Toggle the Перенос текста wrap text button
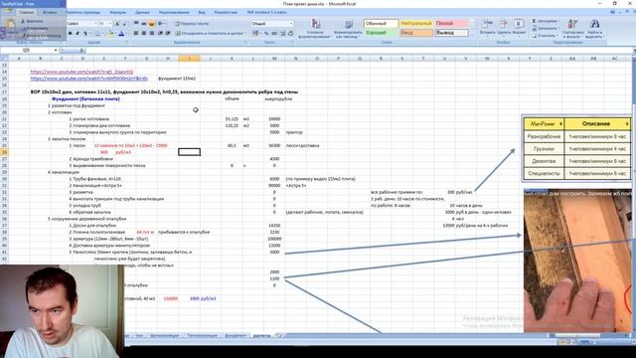Screen dimensions: 636x358 click(192, 24)
